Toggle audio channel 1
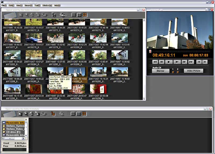 coord(173,72)
